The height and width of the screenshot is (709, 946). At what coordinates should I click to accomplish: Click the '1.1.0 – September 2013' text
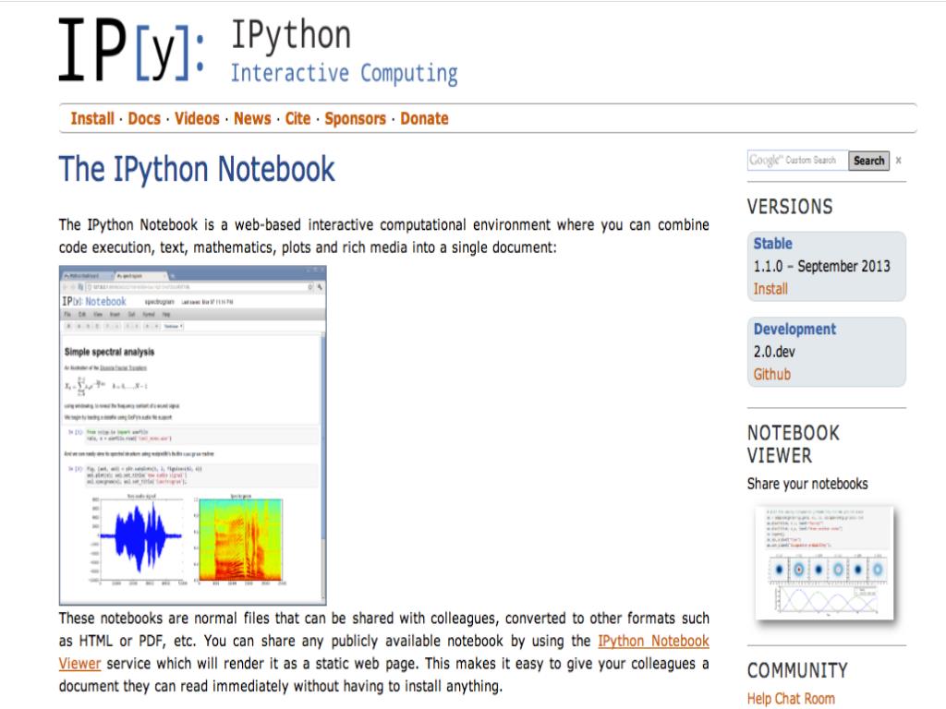821,266
